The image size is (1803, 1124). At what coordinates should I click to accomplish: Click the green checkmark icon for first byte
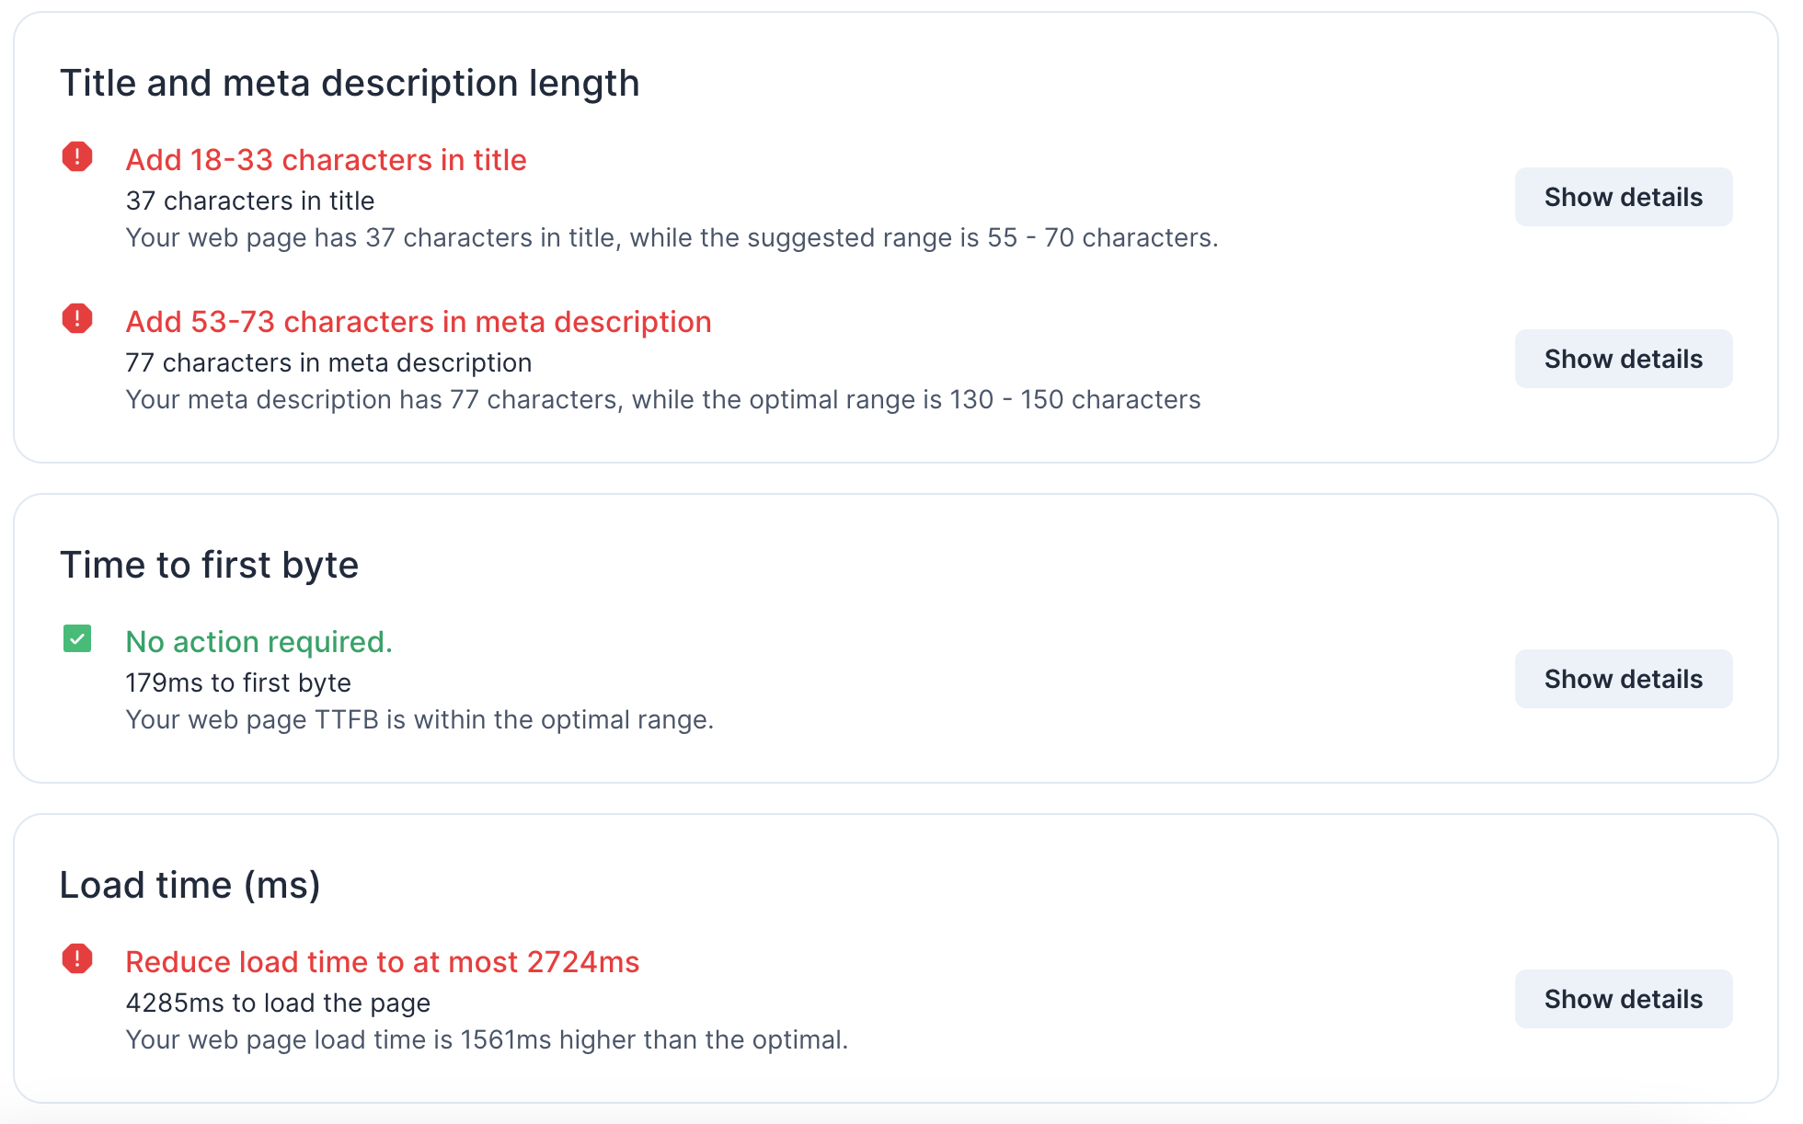(x=77, y=638)
